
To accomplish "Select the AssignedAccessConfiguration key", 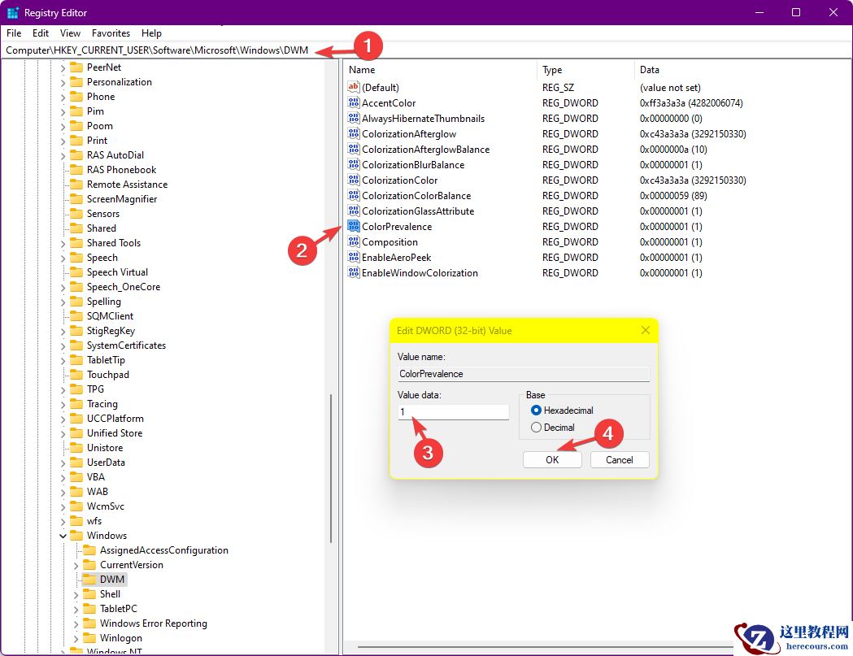I will [x=163, y=550].
